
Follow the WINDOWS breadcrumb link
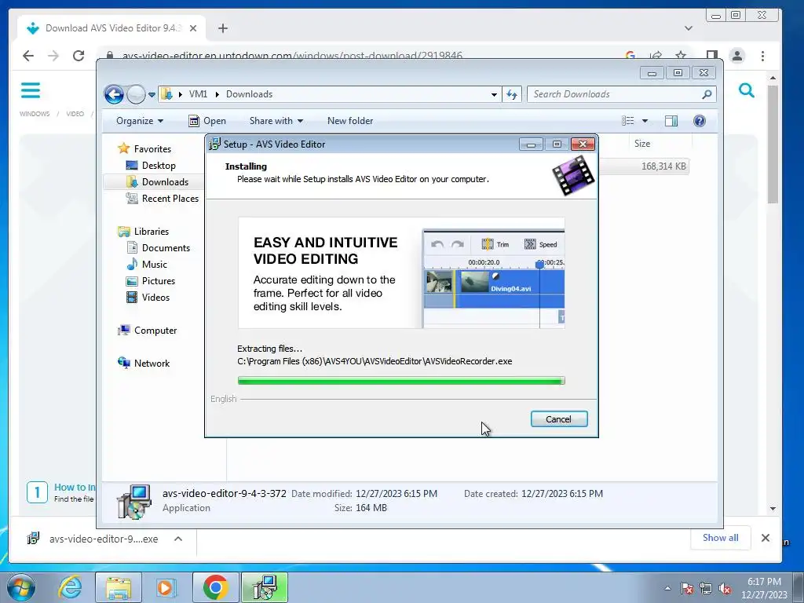pos(35,114)
